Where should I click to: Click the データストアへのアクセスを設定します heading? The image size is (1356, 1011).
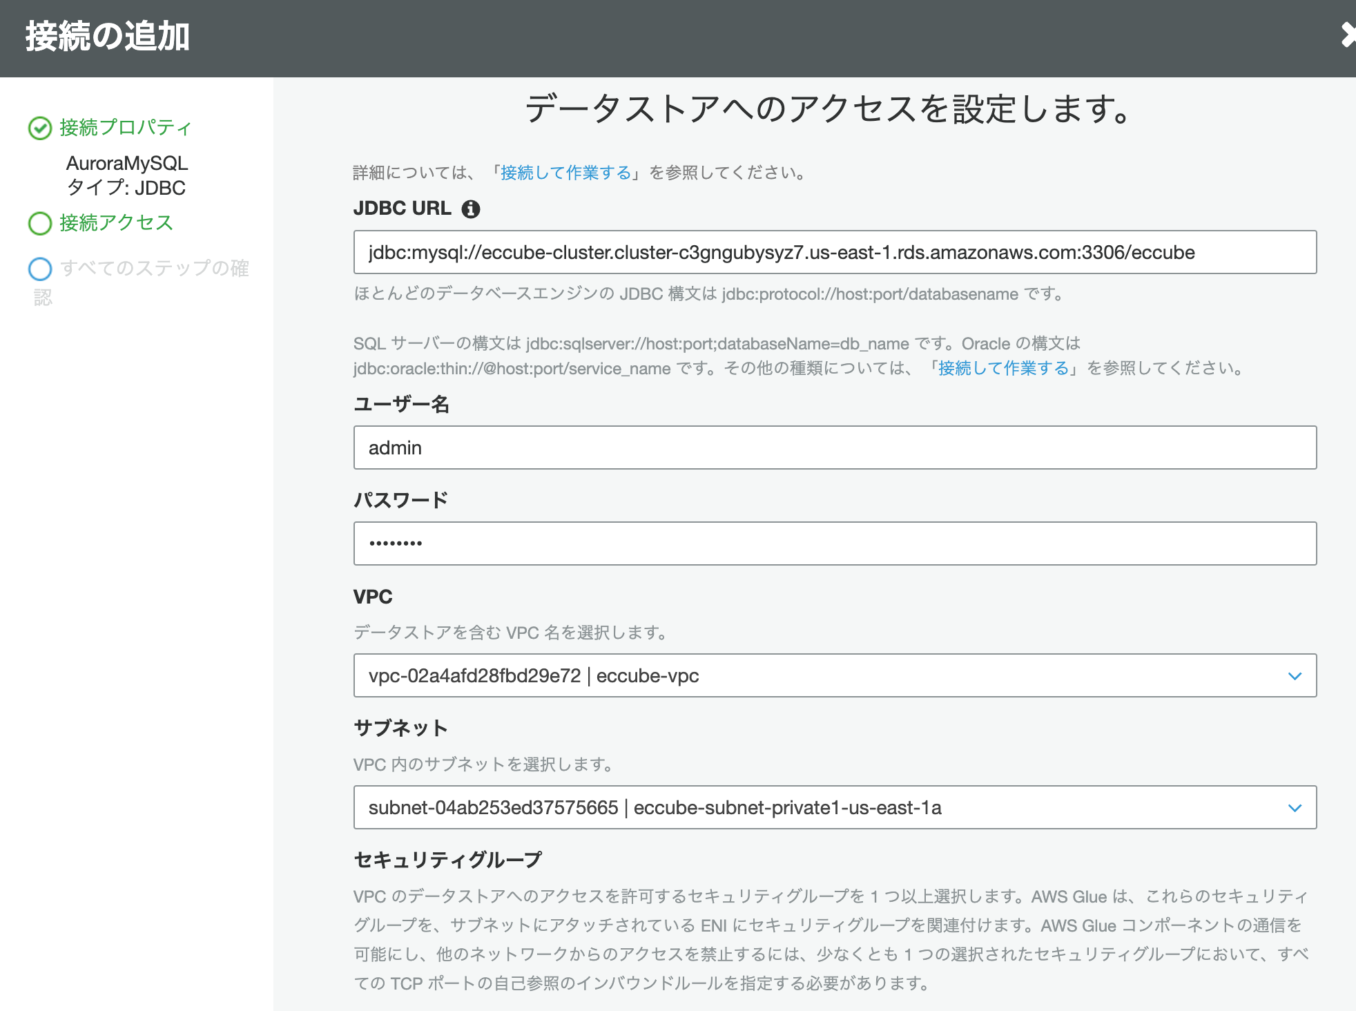coord(829,109)
